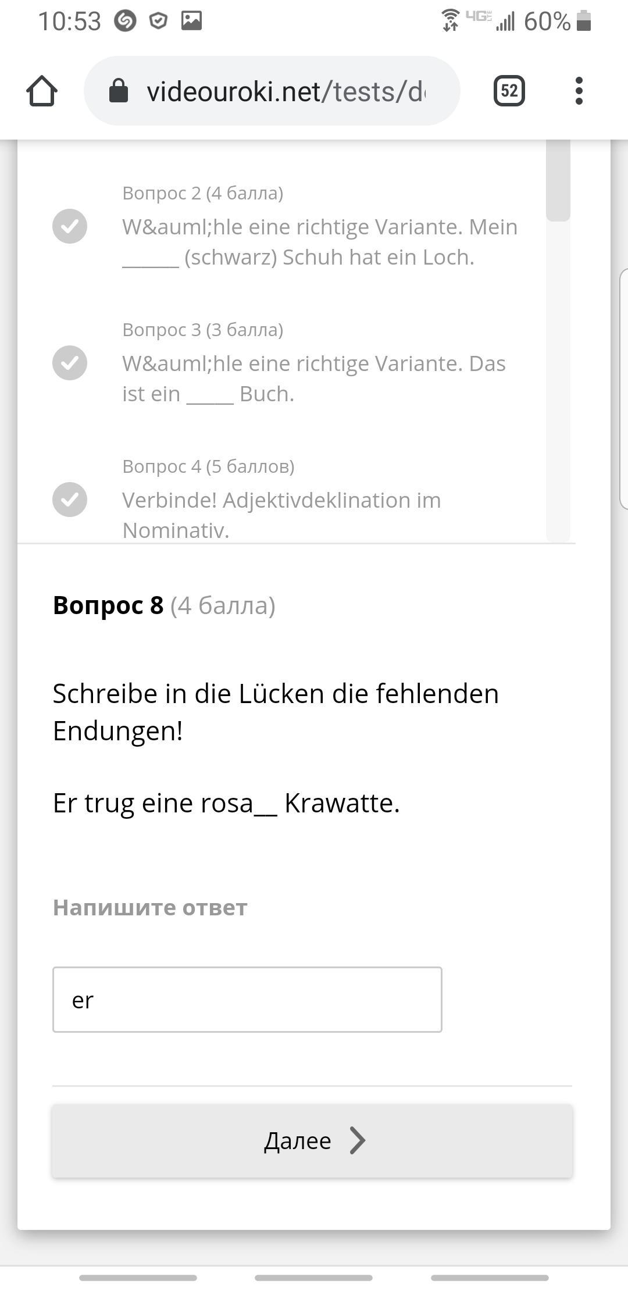Tap the Wi-Fi status icon
Screen dimensions: 628x1291
coord(450,21)
